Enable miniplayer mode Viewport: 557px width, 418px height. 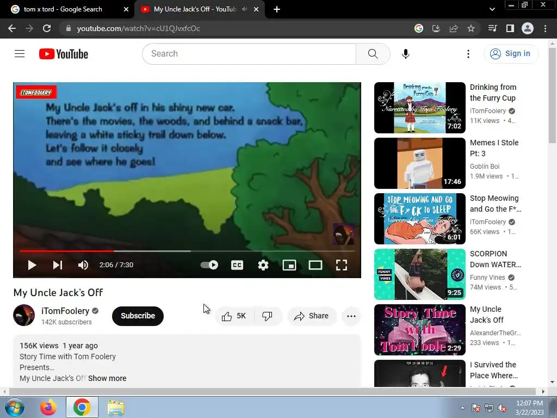pos(289,265)
